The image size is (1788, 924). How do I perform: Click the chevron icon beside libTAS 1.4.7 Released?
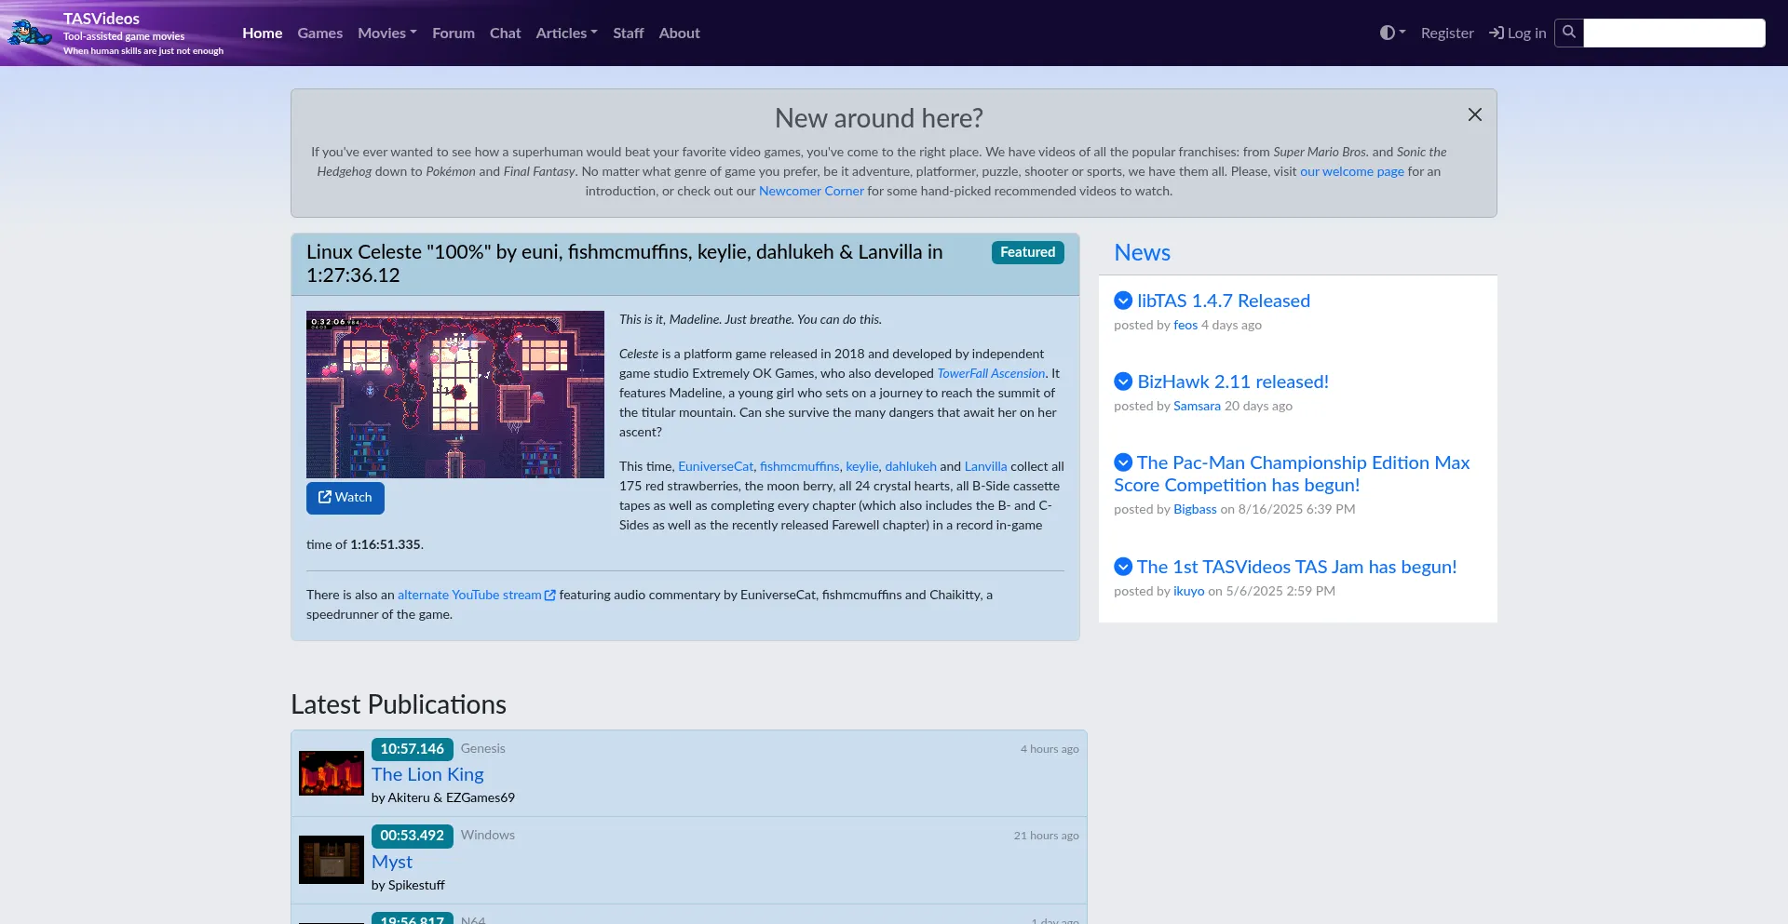point(1123,301)
